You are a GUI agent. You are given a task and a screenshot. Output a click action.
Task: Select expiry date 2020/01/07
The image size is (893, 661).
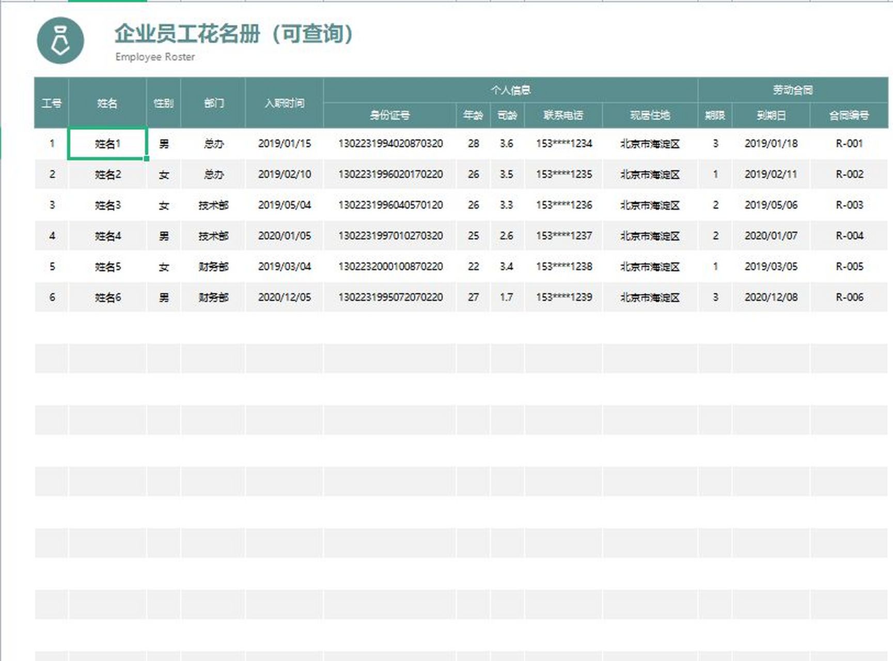771,236
